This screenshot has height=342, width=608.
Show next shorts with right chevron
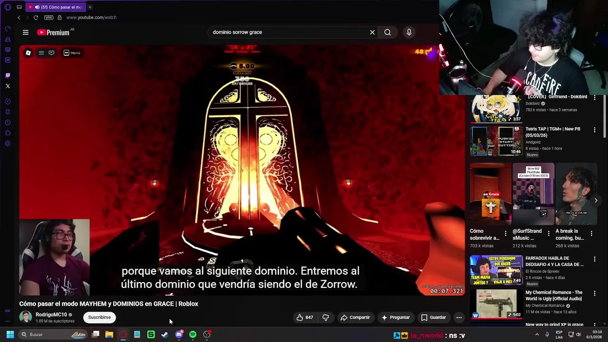[x=596, y=200]
